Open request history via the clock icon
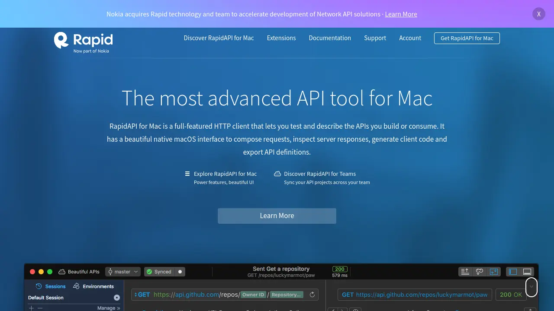The image size is (554, 311). (x=355, y=310)
